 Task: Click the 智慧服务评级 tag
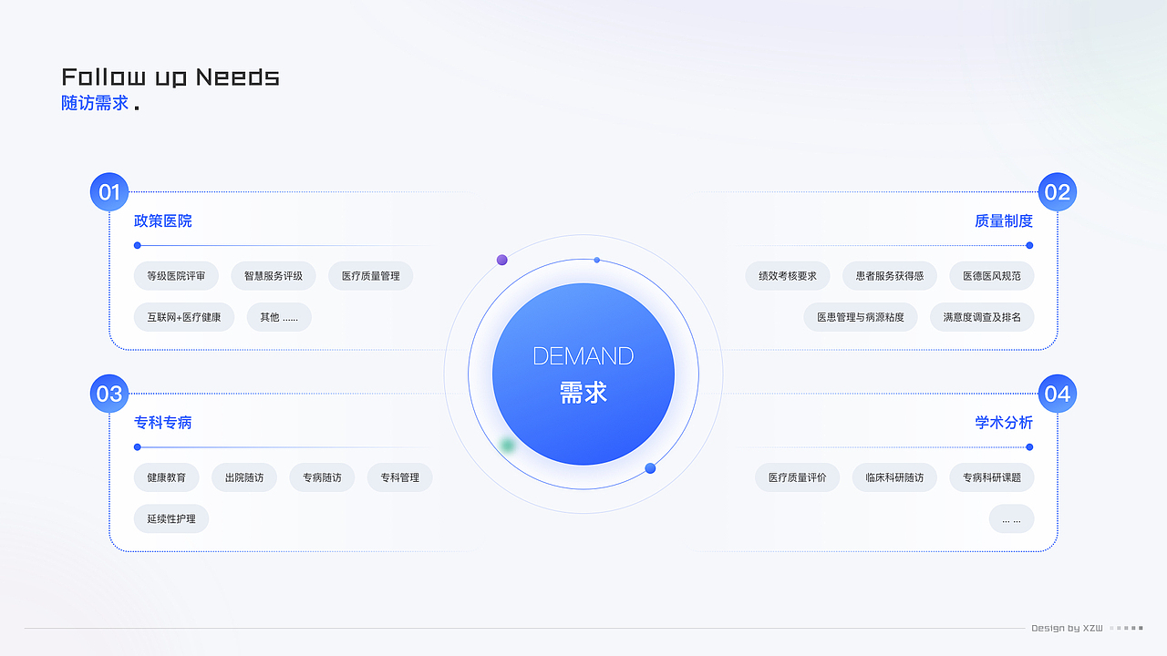274,275
